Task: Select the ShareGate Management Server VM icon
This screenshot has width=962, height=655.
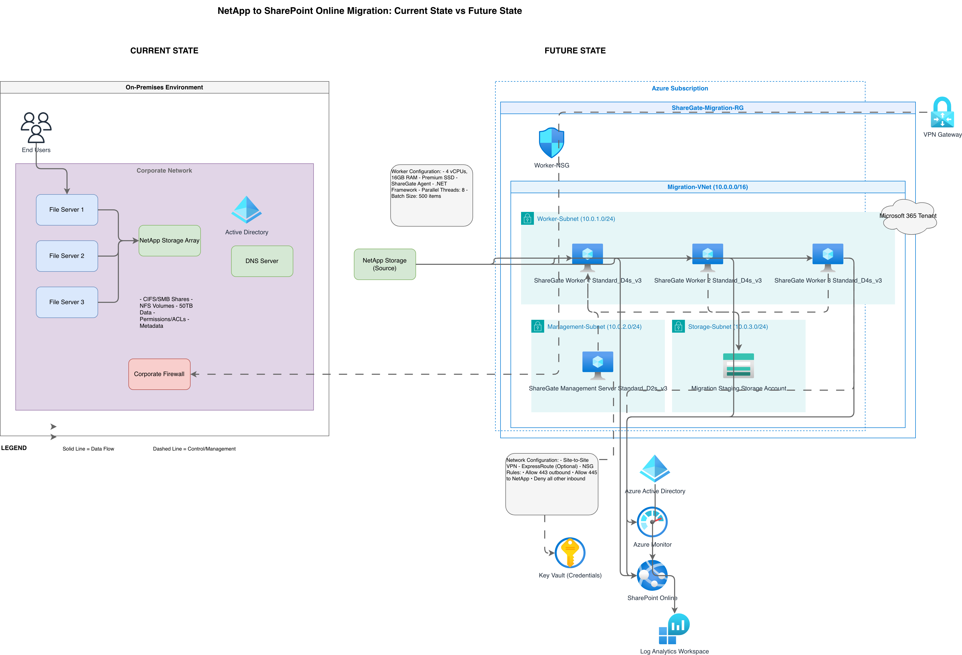Action: tap(597, 366)
